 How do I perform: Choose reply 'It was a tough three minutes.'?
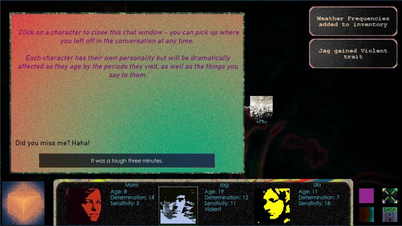(x=127, y=161)
